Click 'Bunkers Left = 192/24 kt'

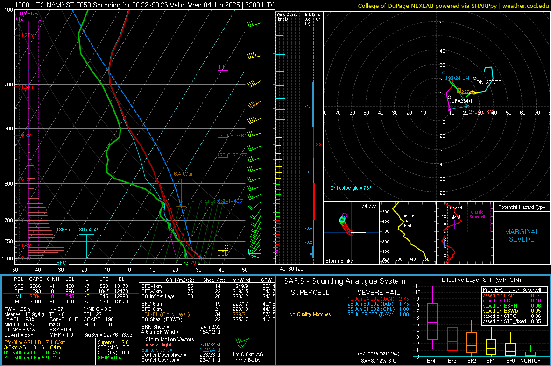pyautogui.click(x=181, y=350)
